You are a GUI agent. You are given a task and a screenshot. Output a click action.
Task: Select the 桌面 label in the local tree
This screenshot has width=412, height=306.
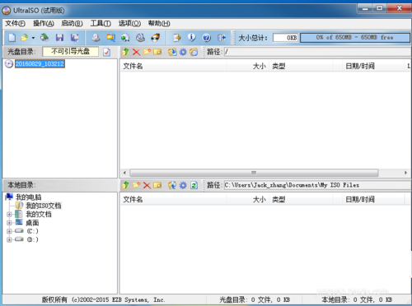coord(32,223)
